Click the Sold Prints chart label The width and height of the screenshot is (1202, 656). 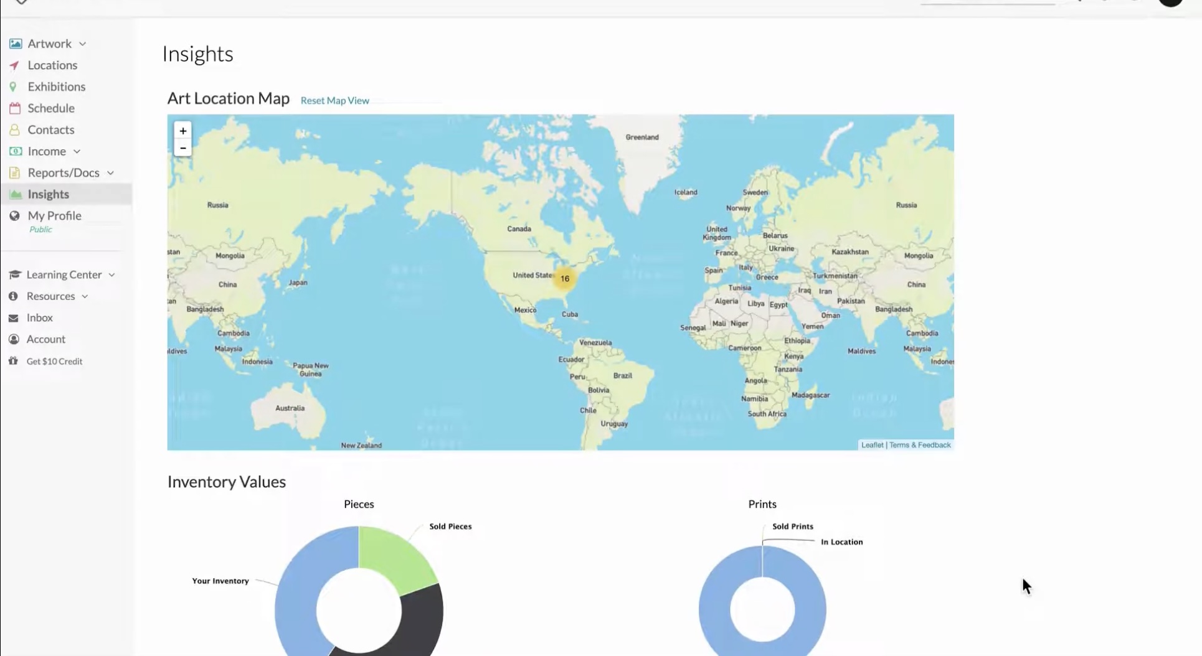click(x=793, y=527)
